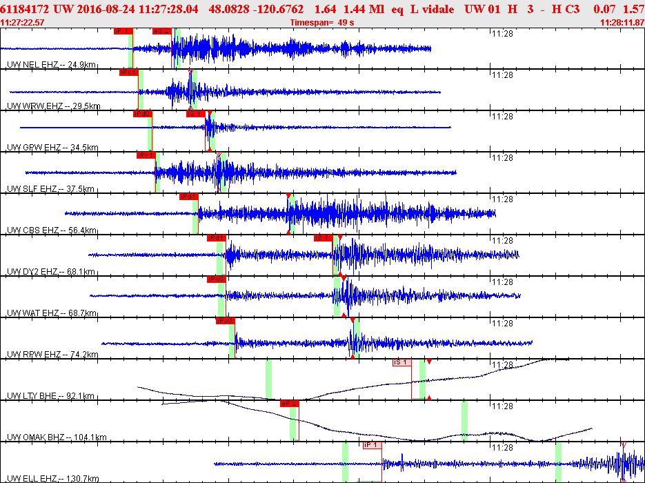Click the iP 1 pick flag on ELL trace
The width and height of the screenshot is (645, 483).
[373, 445]
